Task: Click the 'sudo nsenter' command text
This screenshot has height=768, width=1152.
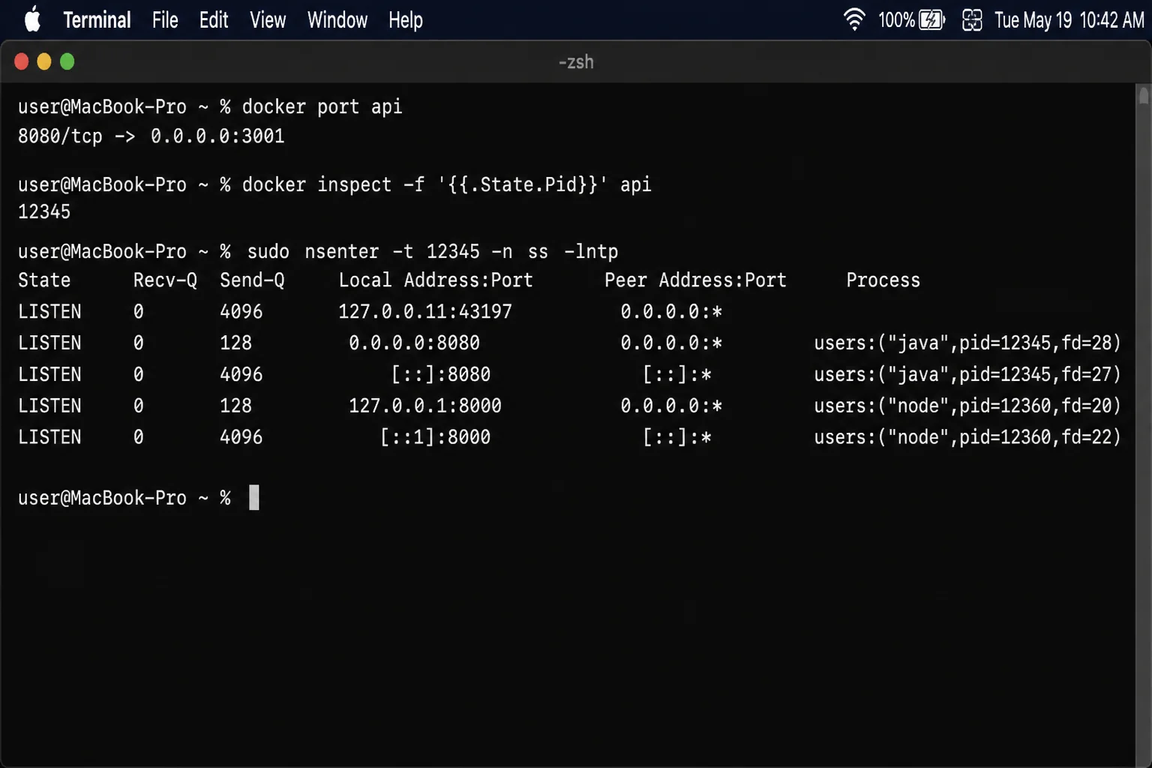Action: (x=313, y=252)
